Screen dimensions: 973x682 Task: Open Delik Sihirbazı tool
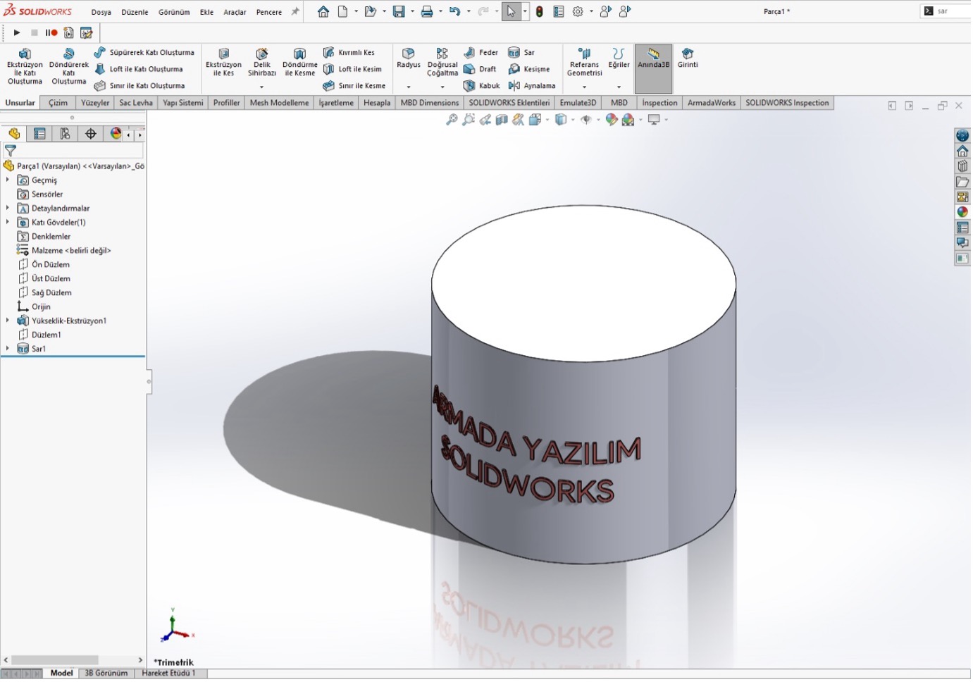coord(262,63)
